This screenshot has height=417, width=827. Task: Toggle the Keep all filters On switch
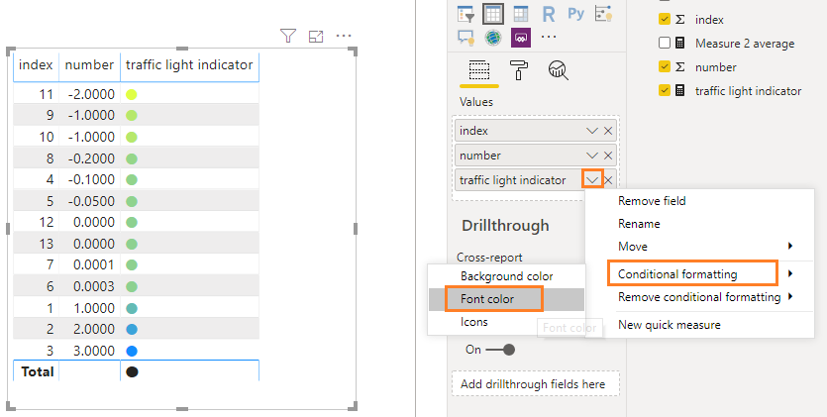coord(500,350)
